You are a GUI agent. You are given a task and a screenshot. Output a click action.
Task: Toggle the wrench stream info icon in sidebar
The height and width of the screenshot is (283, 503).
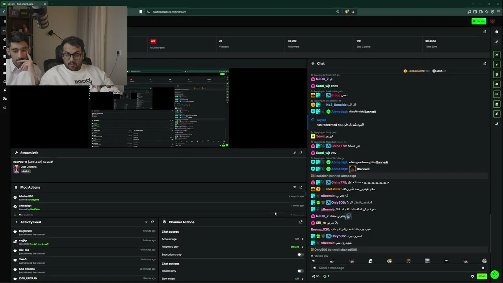497,114
